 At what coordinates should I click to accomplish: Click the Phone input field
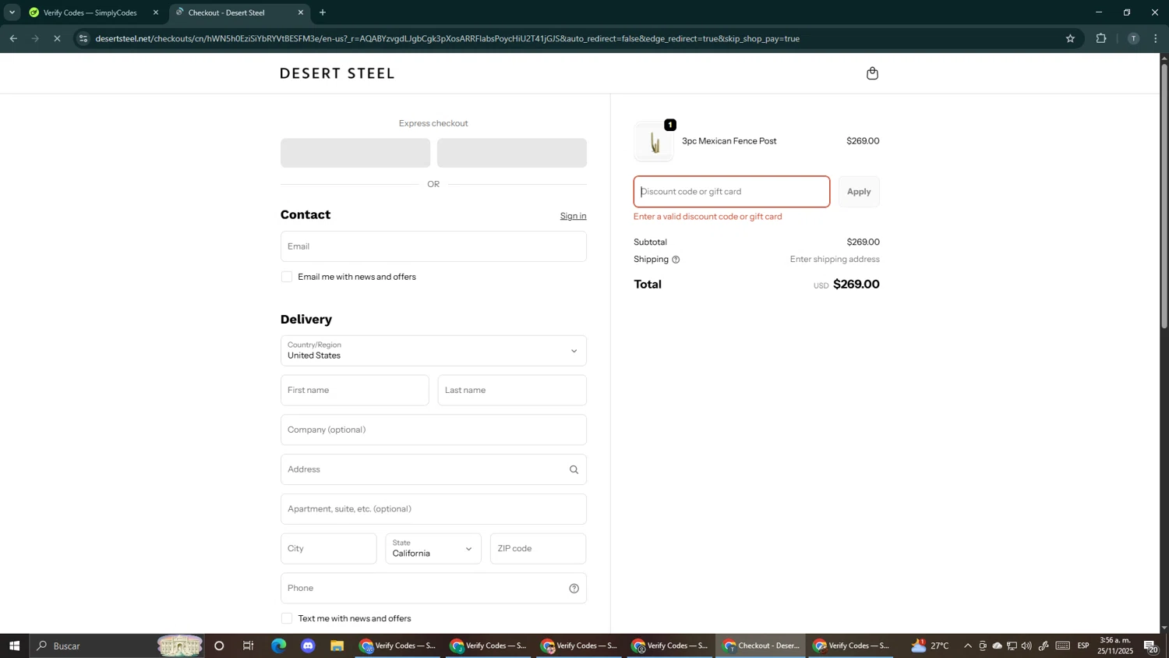[x=433, y=589]
